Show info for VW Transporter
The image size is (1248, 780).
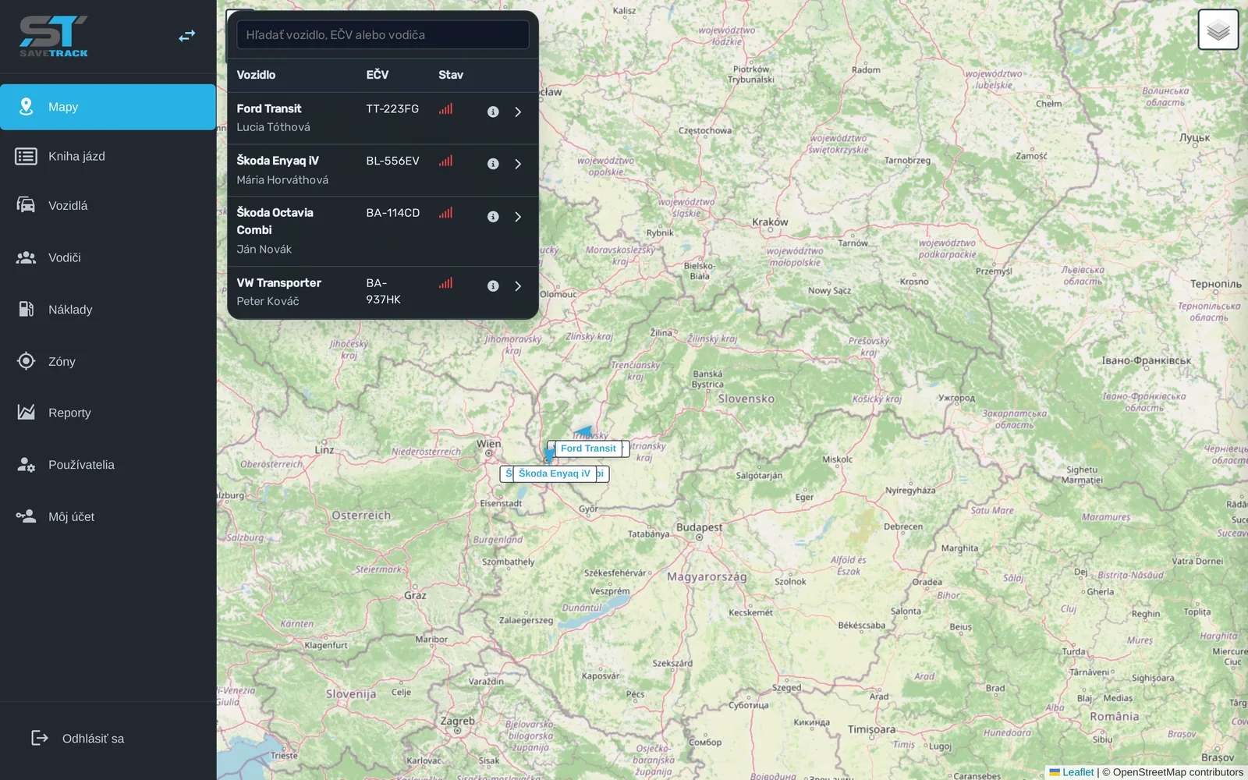[493, 286]
